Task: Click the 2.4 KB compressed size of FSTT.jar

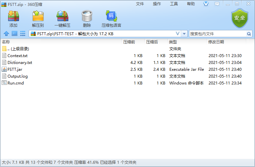Action: 159,69
